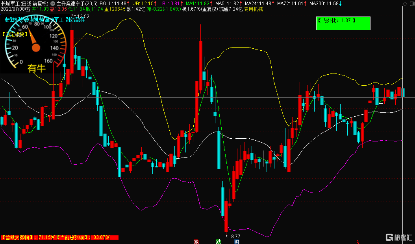Open the 安徽板块 sector tag
Viewport: 415px width, 244px height.
tap(14, 20)
